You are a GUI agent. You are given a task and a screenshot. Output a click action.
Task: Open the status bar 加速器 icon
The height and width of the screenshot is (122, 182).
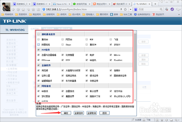[x=136, y=120]
